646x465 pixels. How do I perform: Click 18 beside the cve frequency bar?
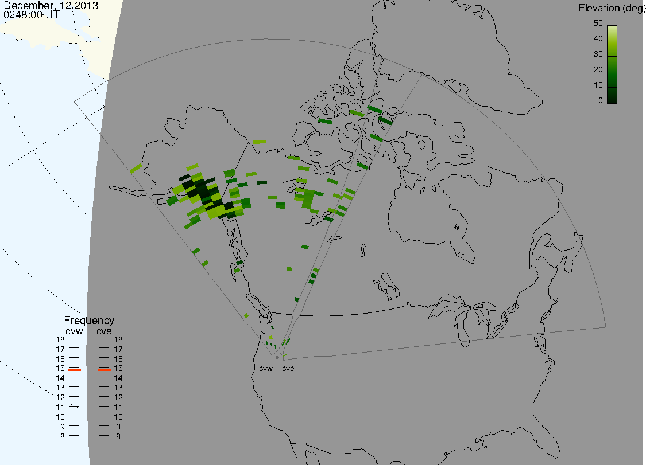click(118, 340)
